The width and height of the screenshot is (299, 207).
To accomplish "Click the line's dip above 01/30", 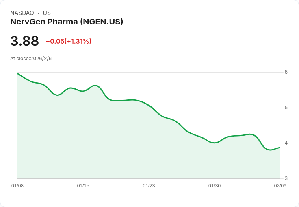I will coord(214,143).
